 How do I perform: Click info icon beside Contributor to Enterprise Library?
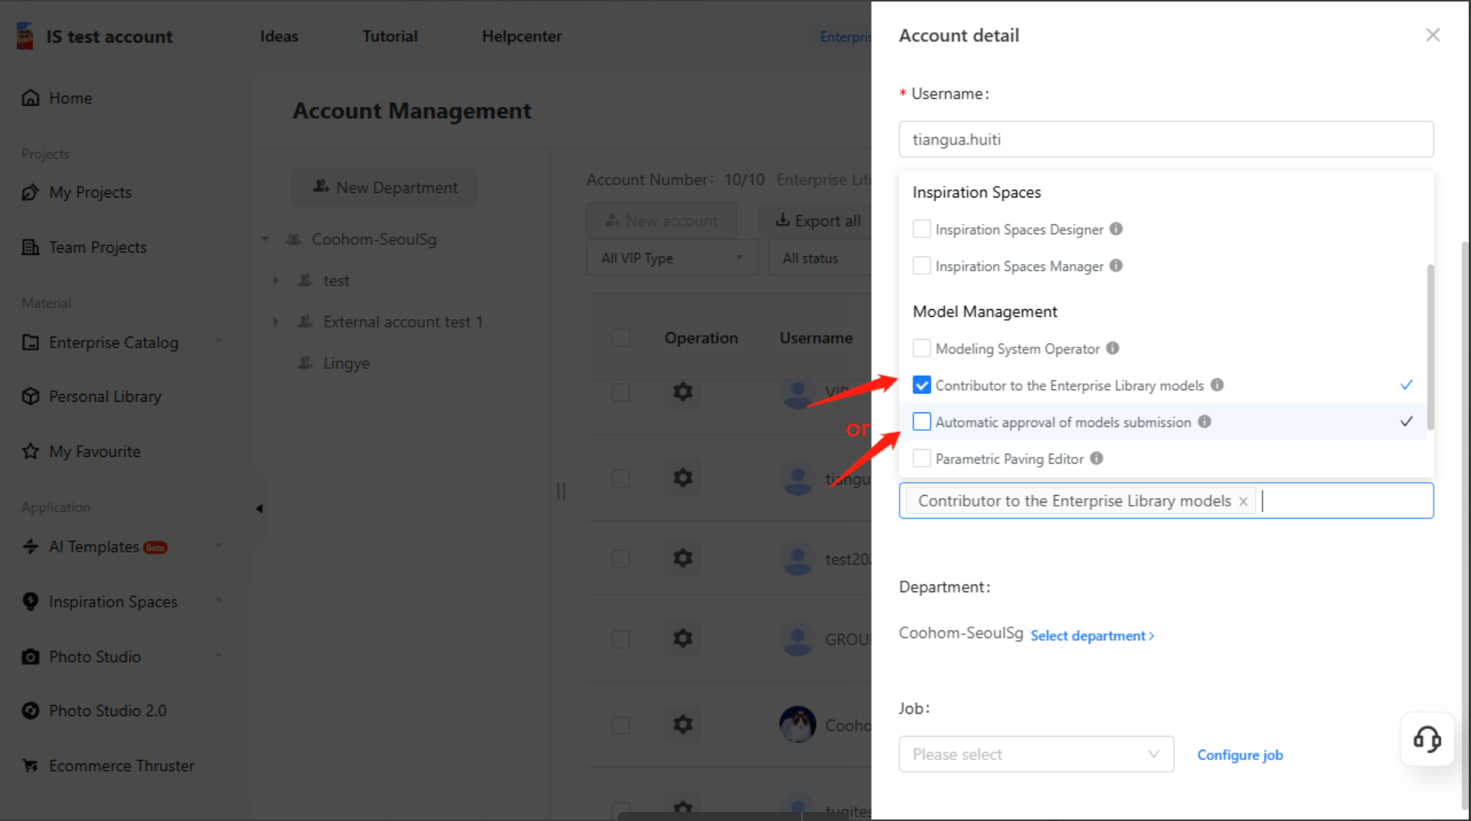tap(1217, 385)
